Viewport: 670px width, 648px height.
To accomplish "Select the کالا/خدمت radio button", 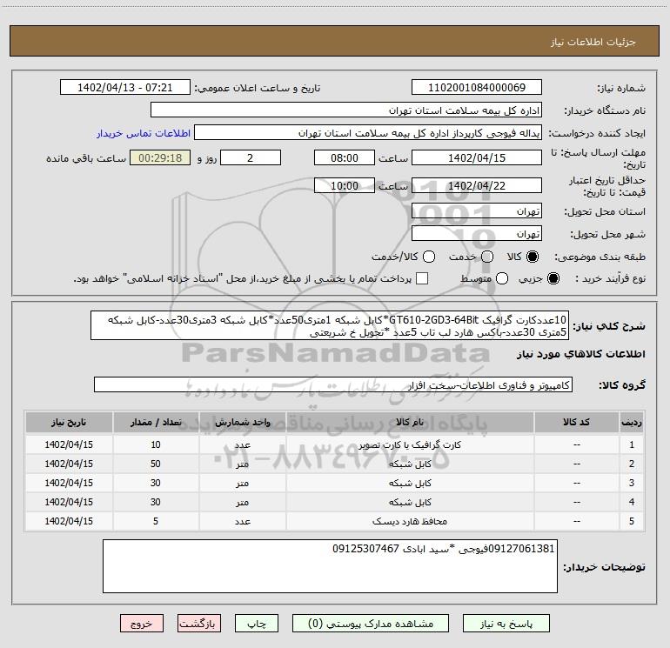I will (x=429, y=257).
